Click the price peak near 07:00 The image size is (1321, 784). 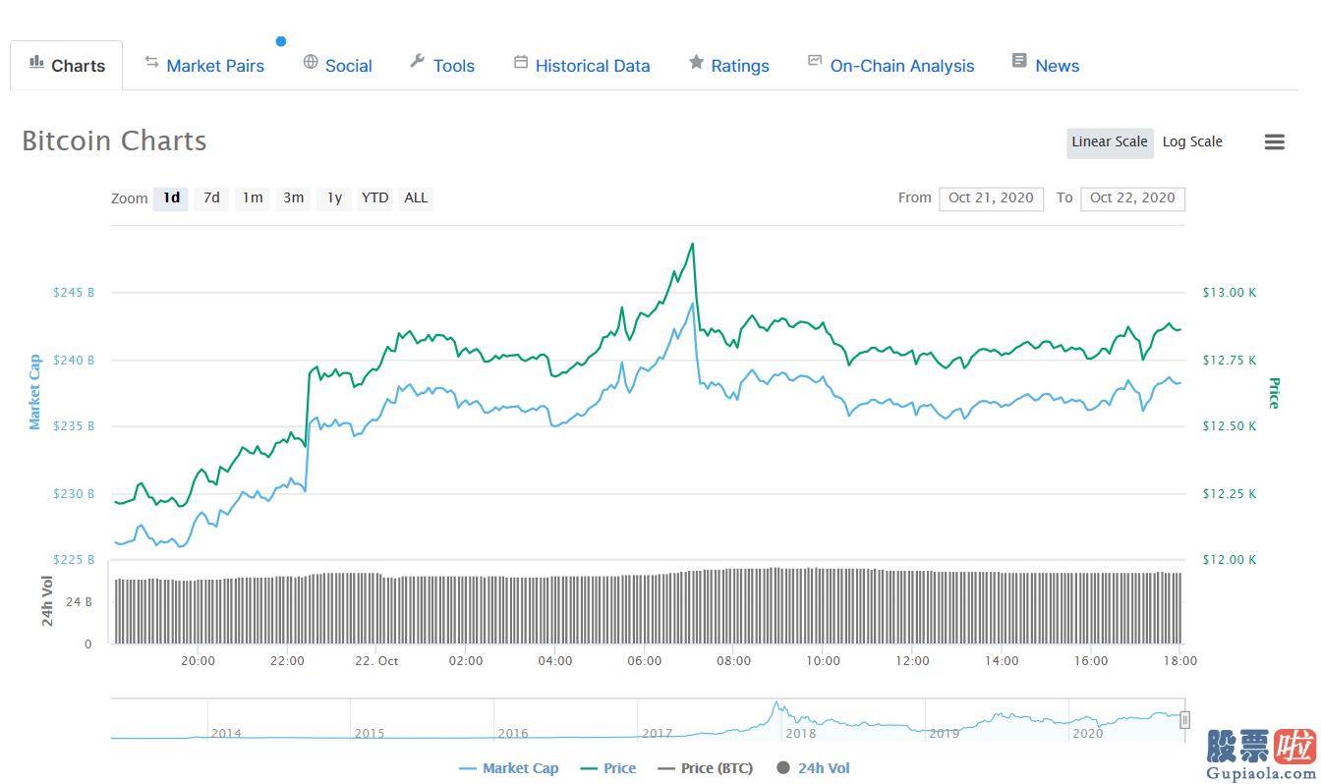(693, 244)
